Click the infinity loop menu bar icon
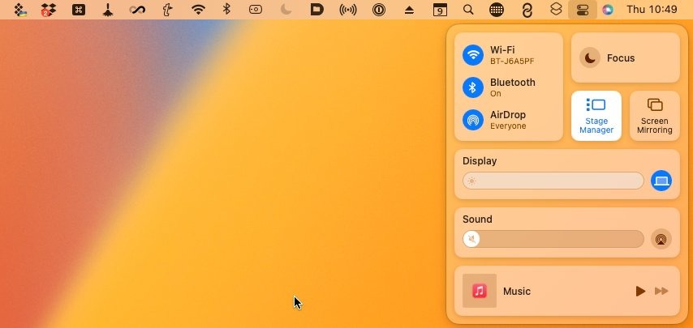This screenshot has height=328, width=693. click(x=137, y=9)
